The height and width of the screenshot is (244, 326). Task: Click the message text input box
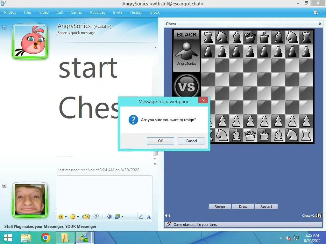pos(104,193)
